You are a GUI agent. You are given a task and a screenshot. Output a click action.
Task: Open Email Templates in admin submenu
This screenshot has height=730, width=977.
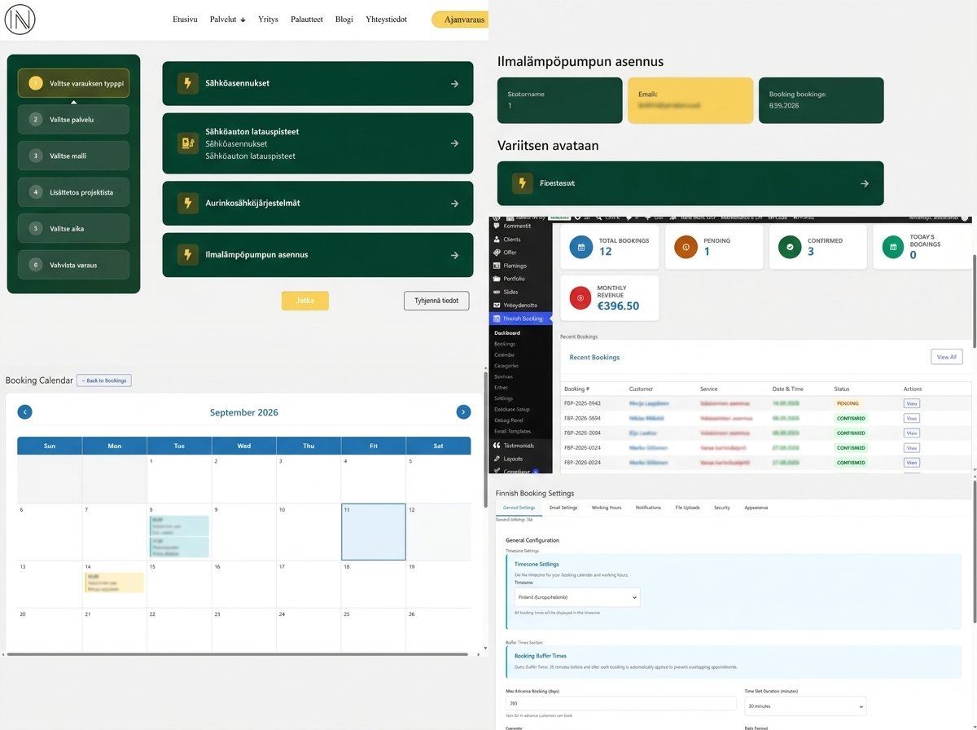[512, 431]
